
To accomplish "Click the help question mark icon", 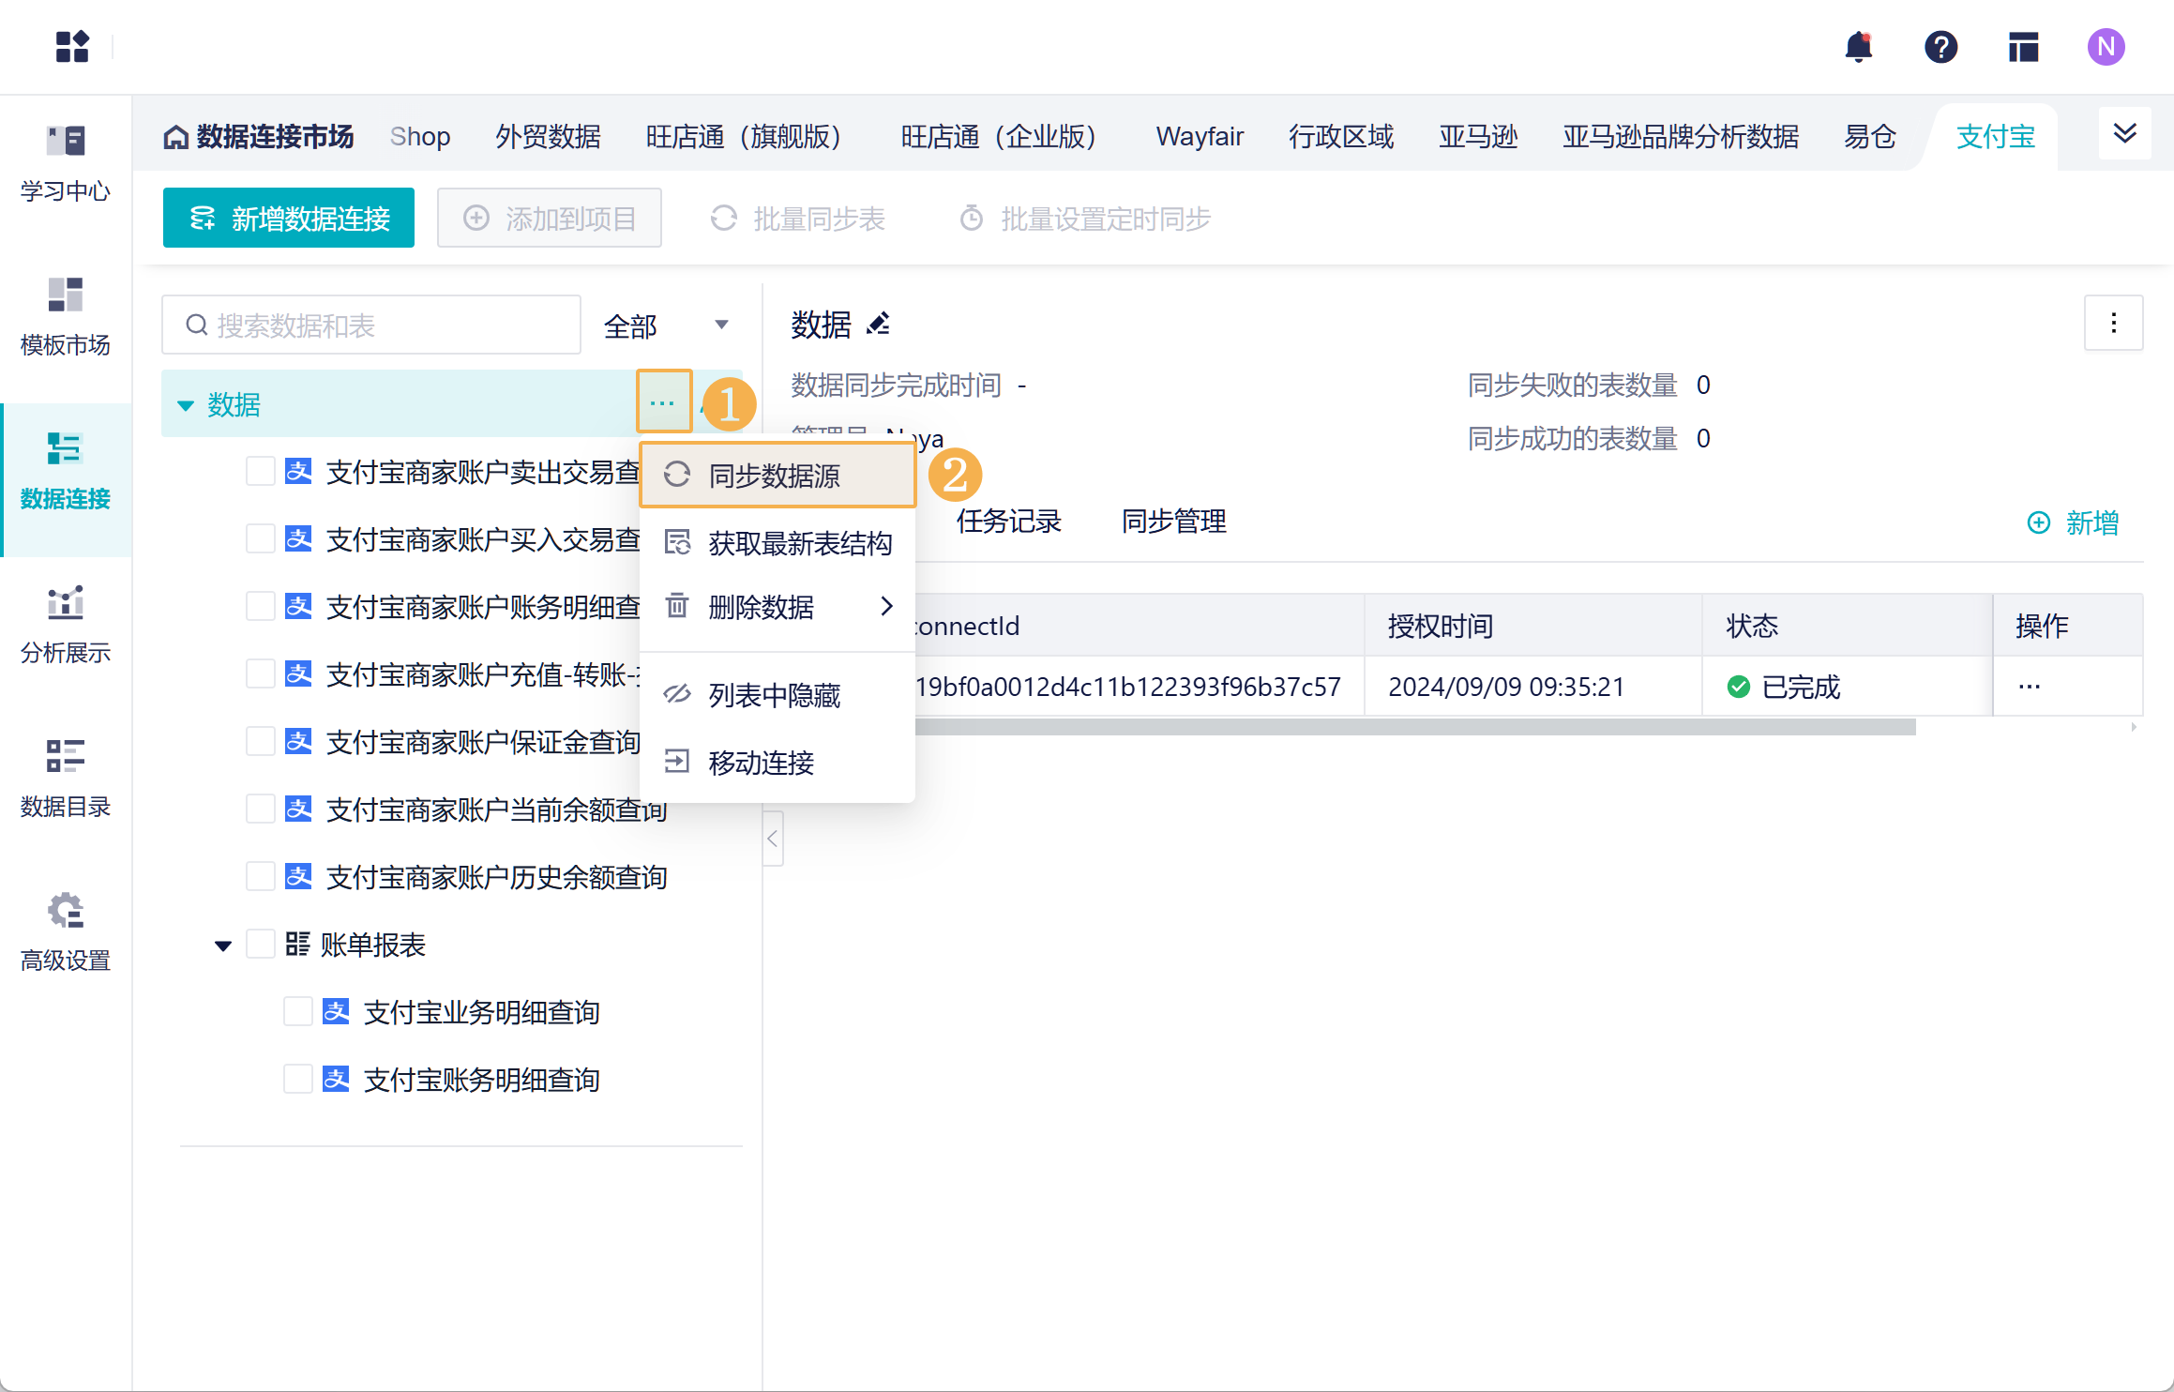I will tap(1940, 47).
